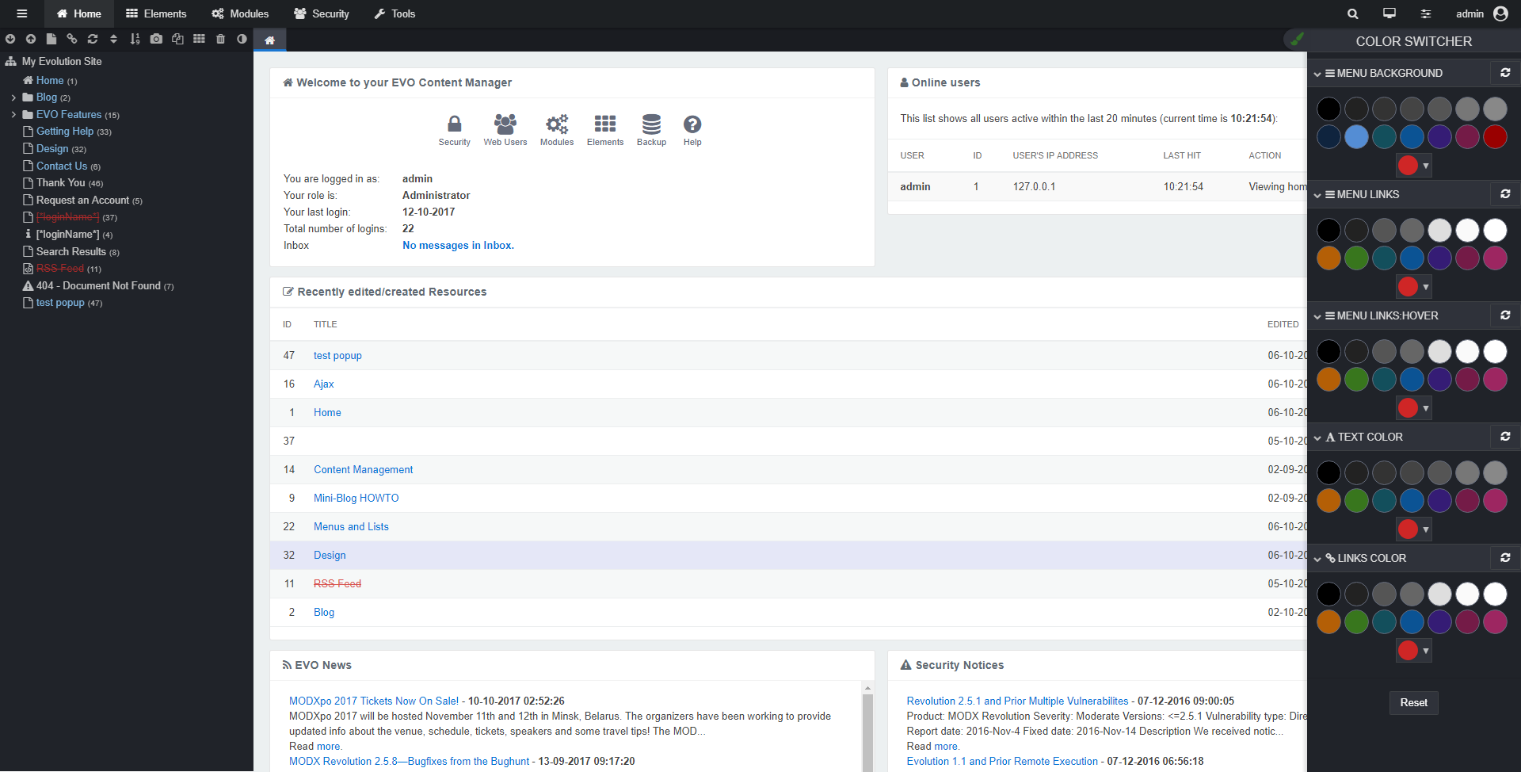Open the search icon in top bar
This screenshot has height=772, width=1521.
1352,13
